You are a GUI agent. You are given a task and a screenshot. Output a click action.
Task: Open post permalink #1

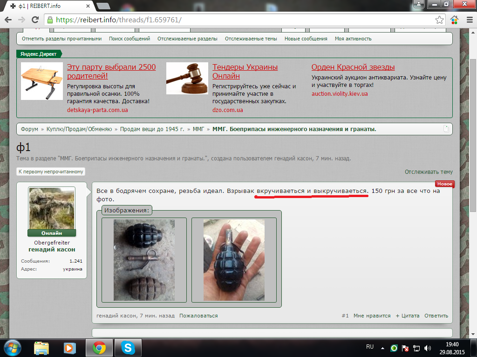pos(345,316)
